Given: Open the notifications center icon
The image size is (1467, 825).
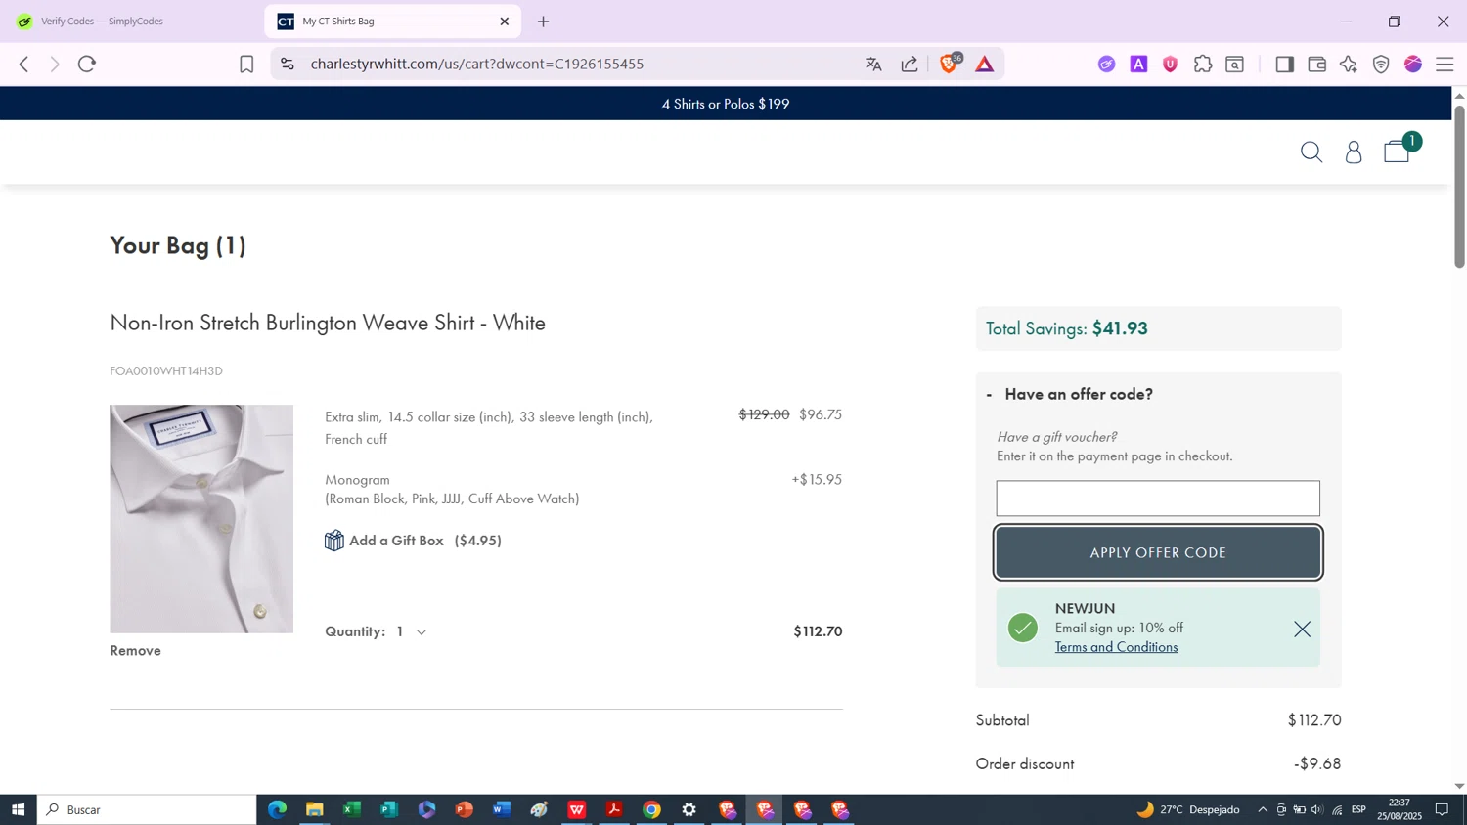Looking at the screenshot, I should 1443,809.
